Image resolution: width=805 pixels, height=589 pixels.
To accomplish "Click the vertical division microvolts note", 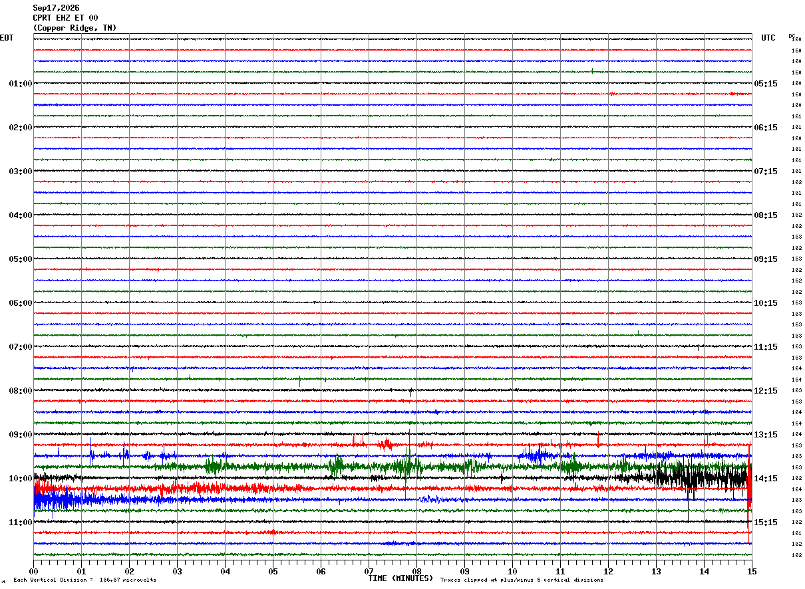I will click(84, 580).
